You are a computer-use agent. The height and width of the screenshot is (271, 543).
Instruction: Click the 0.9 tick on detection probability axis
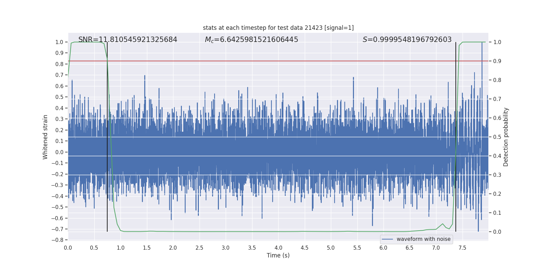point(497,61)
